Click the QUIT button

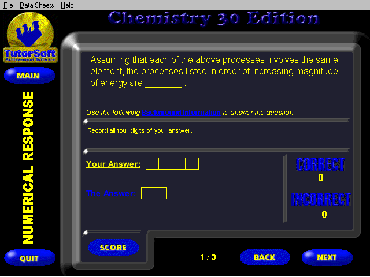pyautogui.click(x=29, y=258)
